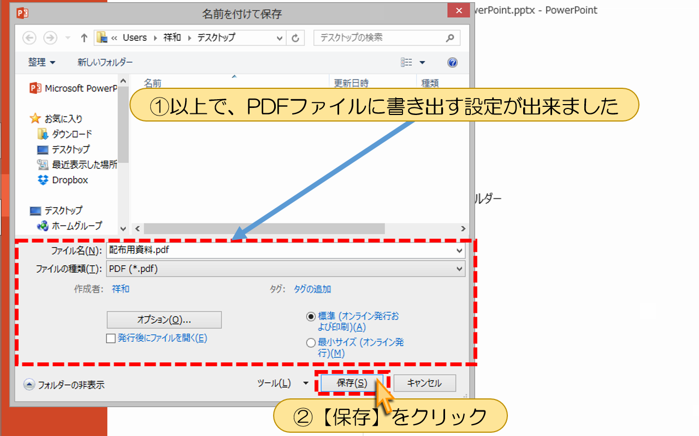Open 最近表示した場所 in sidebar
This screenshot has height=436, width=699.
pos(77,165)
